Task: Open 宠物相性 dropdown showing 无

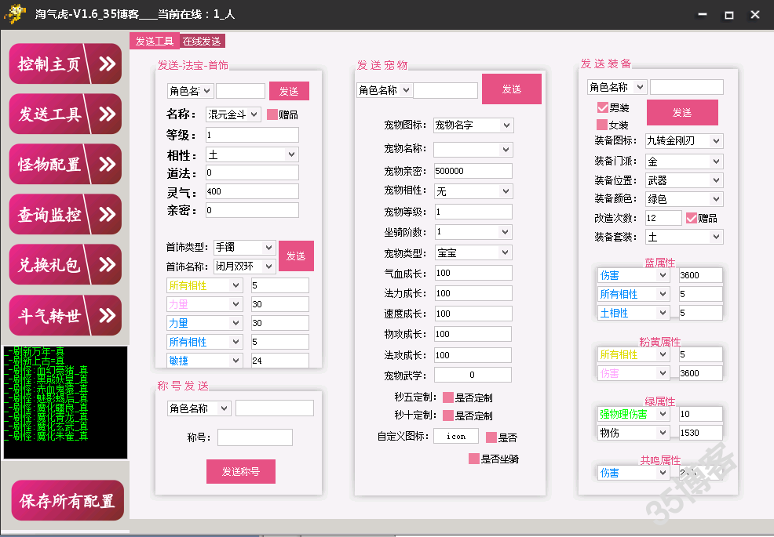Action: pos(473,191)
